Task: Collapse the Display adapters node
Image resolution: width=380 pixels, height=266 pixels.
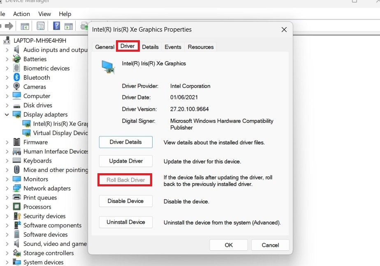Action: point(7,115)
